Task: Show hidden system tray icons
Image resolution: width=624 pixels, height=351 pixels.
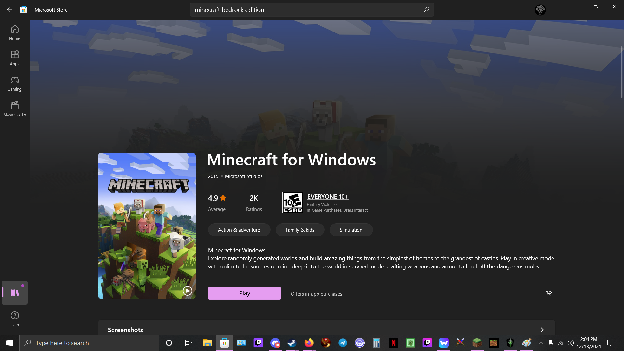Action: point(541,343)
